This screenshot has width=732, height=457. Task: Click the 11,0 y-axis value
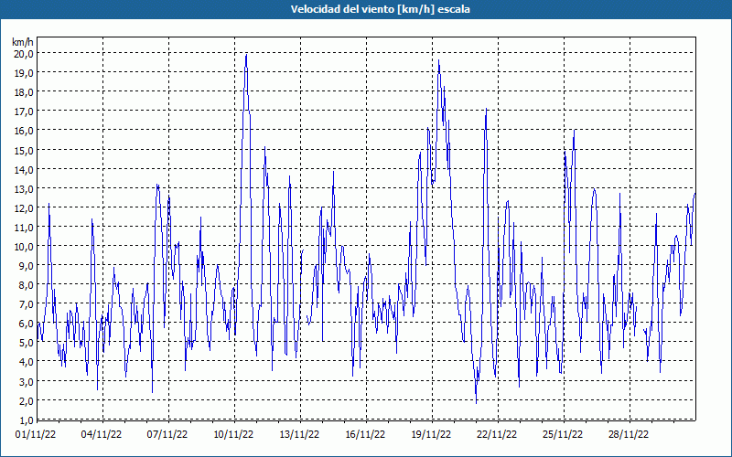click(24, 228)
